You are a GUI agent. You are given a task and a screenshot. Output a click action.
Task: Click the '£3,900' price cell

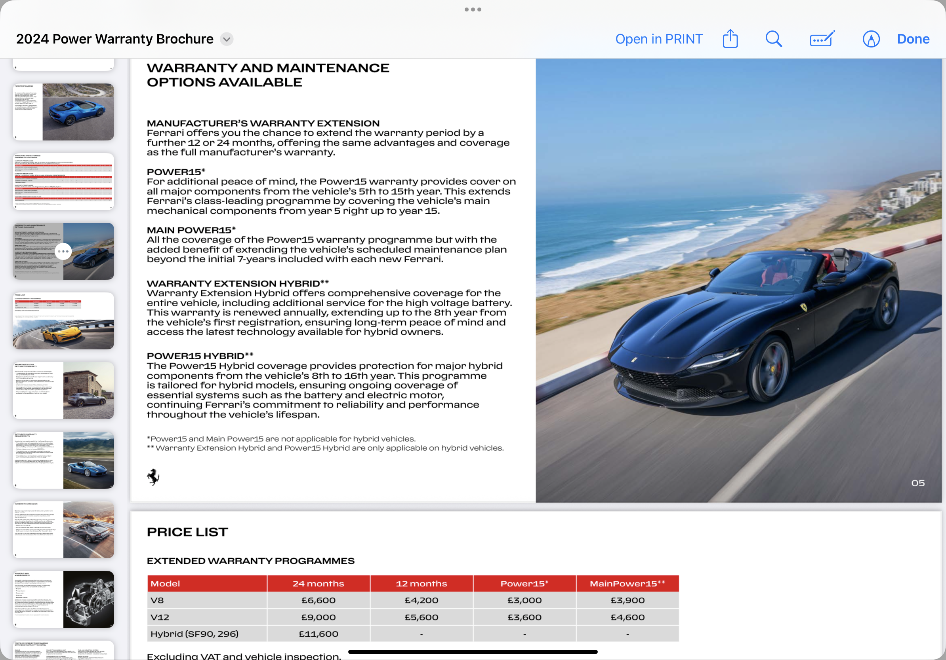click(x=627, y=600)
